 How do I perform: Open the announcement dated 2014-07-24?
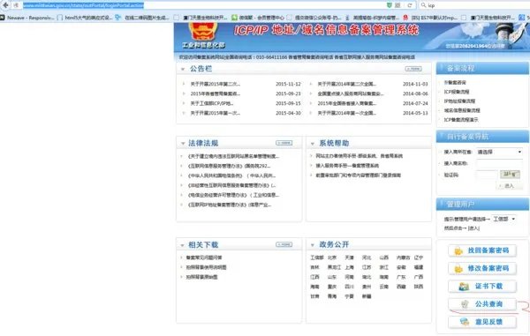click(x=346, y=103)
